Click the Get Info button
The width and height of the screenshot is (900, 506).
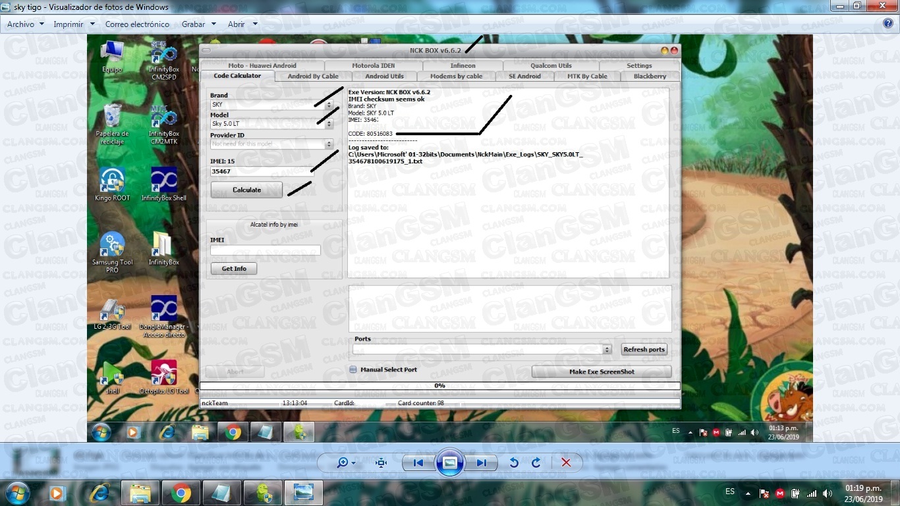click(x=234, y=269)
